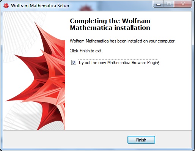This screenshot has width=195, height=151.
Task: Click the 'Try out the new Mathematica Browser Plugin' label
Action: (x=118, y=63)
